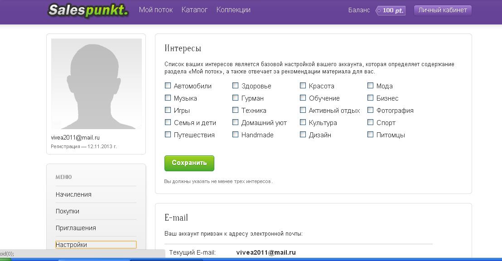Click the Регистрация — 12.11.2013 г. text
502x261 pixels.
(x=84, y=147)
